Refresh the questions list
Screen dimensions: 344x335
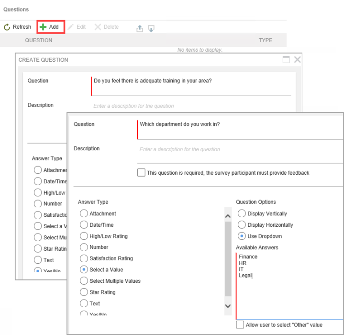[17, 27]
